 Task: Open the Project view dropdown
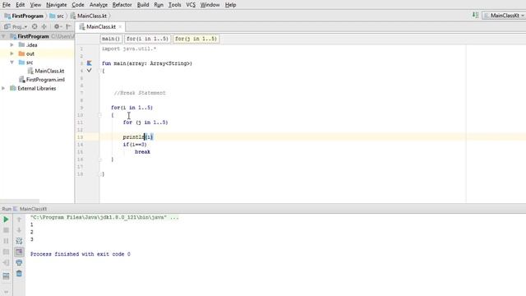click(16, 26)
